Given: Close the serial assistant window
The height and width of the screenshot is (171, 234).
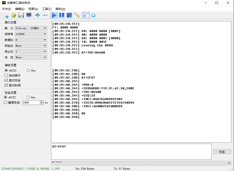Looking at the screenshot, I should click(228, 3).
